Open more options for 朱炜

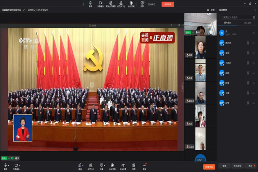(x=253, y=53)
